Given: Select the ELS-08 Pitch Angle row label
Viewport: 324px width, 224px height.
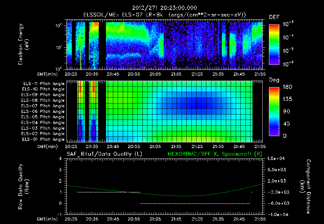Looking at the screenshot, I should tap(43, 100).
